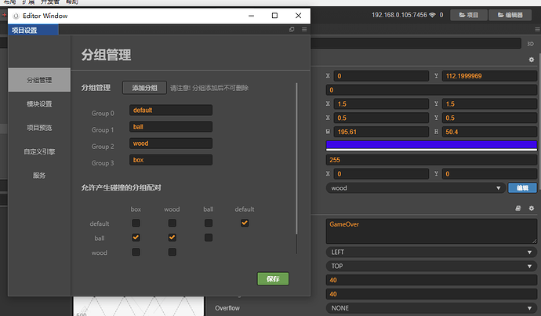
Task: Click the Group 2 wood name field
Action: point(171,143)
